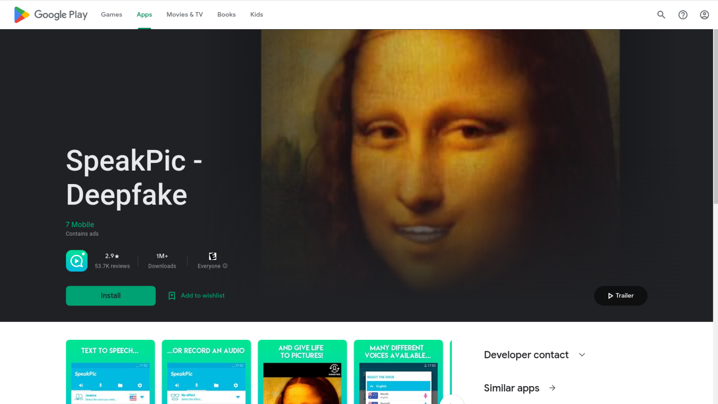718x404 pixels.
Task: Play the app Trailer
Action: (x=621, y=296)
